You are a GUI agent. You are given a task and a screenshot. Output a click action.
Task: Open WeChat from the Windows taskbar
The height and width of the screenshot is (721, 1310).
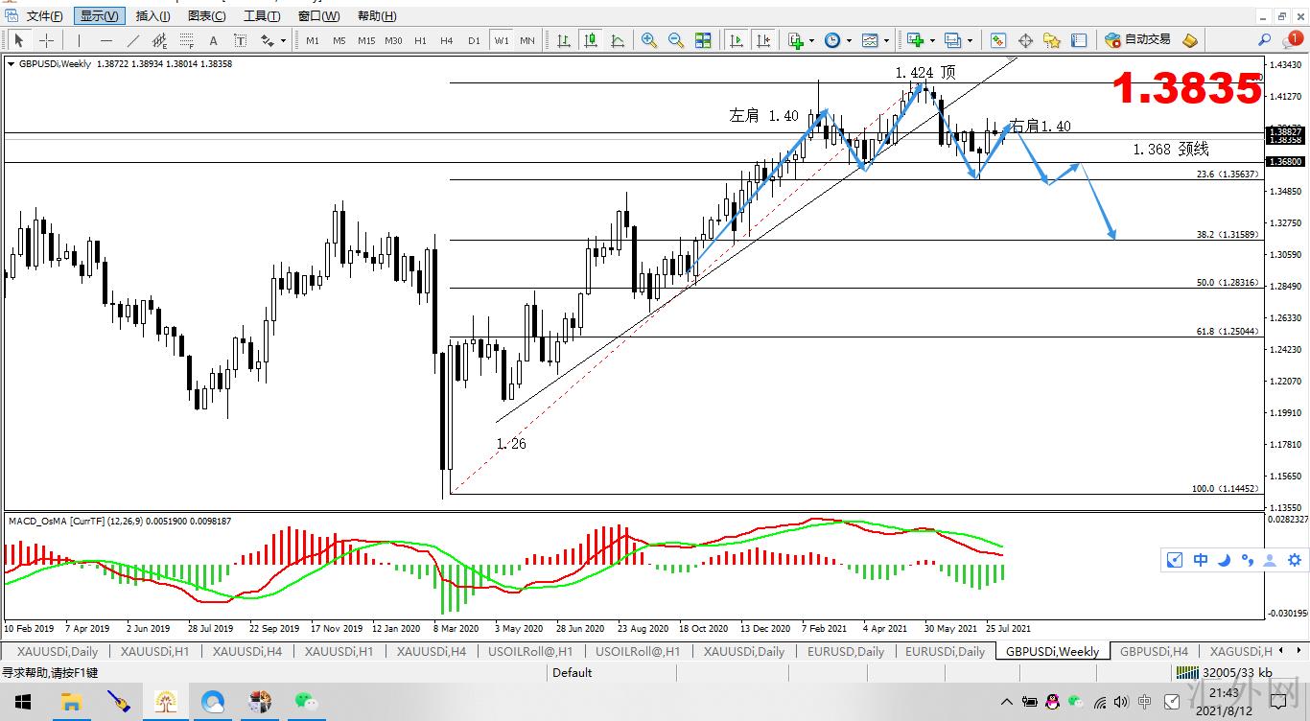coord(306,703)
